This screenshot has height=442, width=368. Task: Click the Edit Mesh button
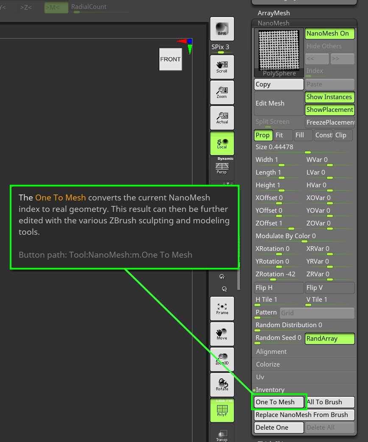point(279,103)
